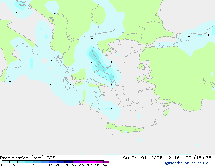Click the legend arrow tip above 50 mm
The image size is (215, 166).
click(107, 162)
